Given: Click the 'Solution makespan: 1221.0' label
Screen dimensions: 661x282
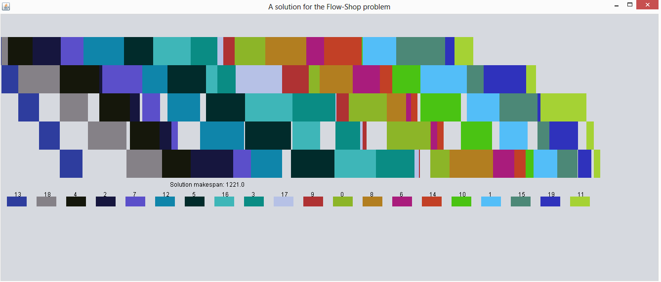Looking at the screenshot, I should point(207,185).
